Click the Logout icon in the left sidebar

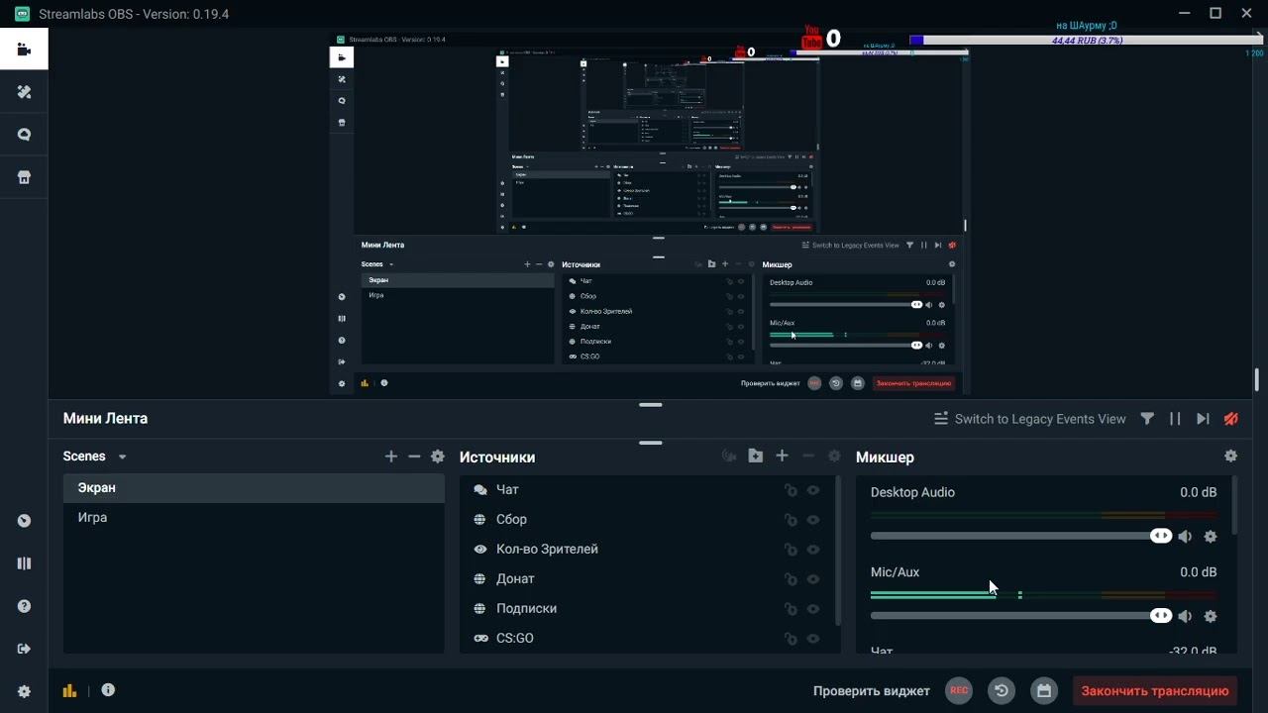point(24,649)
